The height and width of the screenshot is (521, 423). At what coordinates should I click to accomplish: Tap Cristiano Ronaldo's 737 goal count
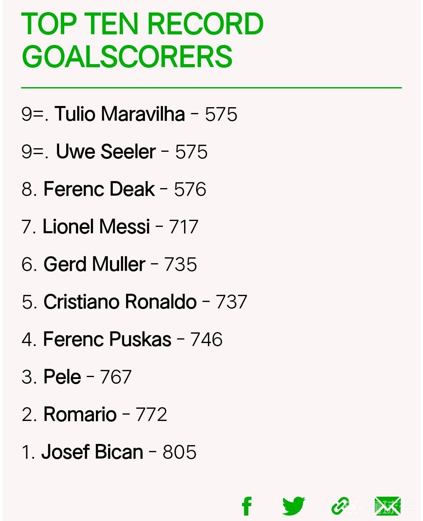(231, 302)
